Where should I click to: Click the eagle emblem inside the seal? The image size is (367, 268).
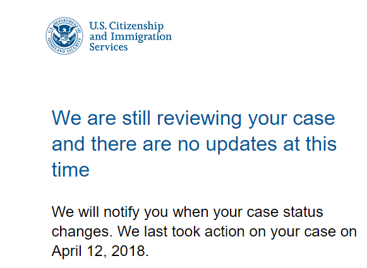point(64,35)
